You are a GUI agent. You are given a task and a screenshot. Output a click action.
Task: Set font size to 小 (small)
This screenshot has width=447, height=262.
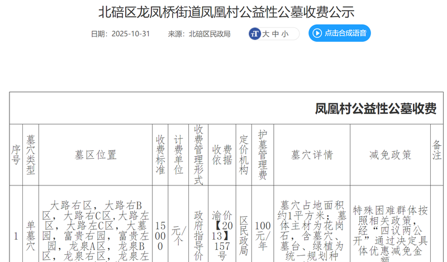click(285, 34)
